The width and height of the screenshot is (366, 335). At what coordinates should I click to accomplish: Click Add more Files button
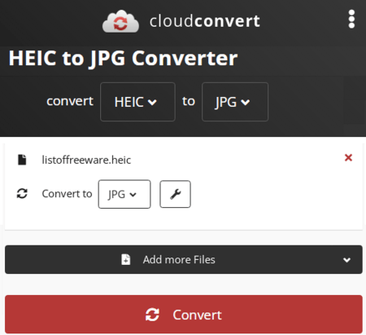[184, 260]
